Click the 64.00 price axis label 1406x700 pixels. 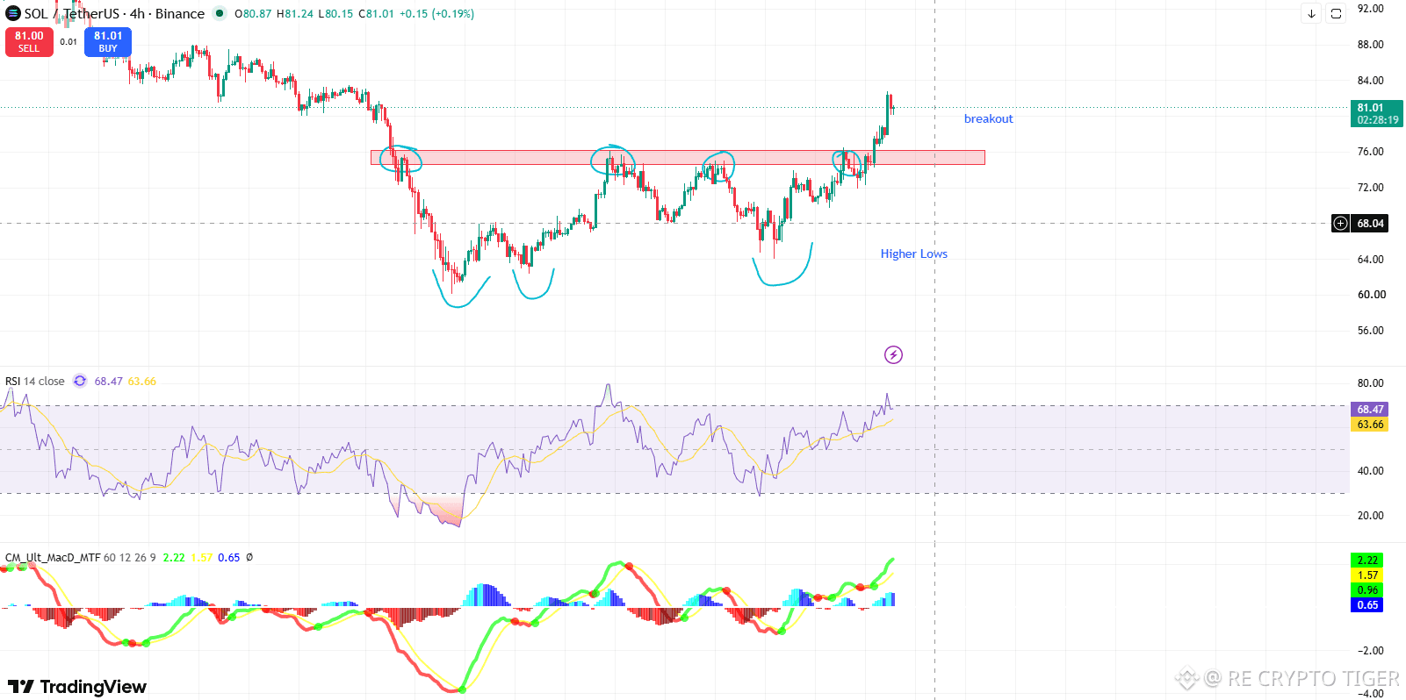1370,260
